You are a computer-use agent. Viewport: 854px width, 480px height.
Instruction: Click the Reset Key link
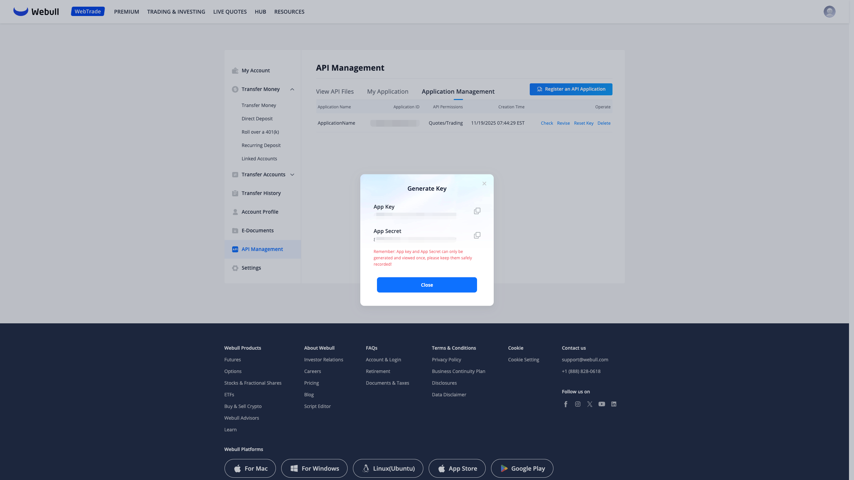(583, 123)
